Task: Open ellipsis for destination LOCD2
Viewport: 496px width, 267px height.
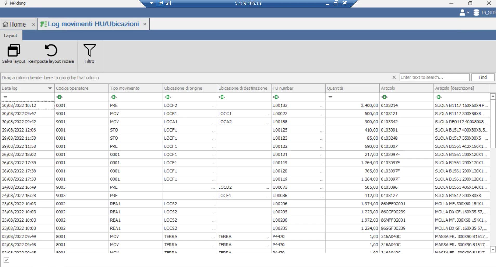Action: 267,187
